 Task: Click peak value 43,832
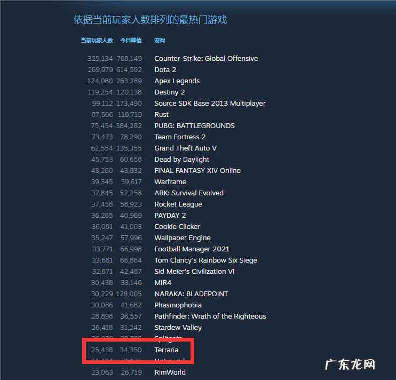pos(131,171)
